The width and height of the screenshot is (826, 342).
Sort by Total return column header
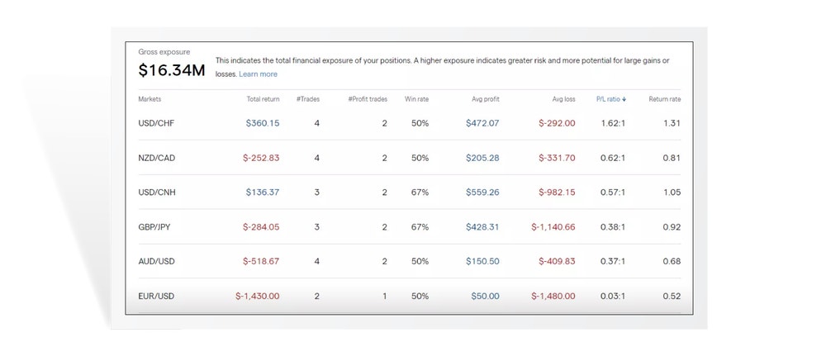[263, 99]
